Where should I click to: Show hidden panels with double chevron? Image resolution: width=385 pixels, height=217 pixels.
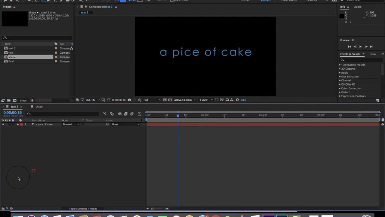[x=382, y=54]
